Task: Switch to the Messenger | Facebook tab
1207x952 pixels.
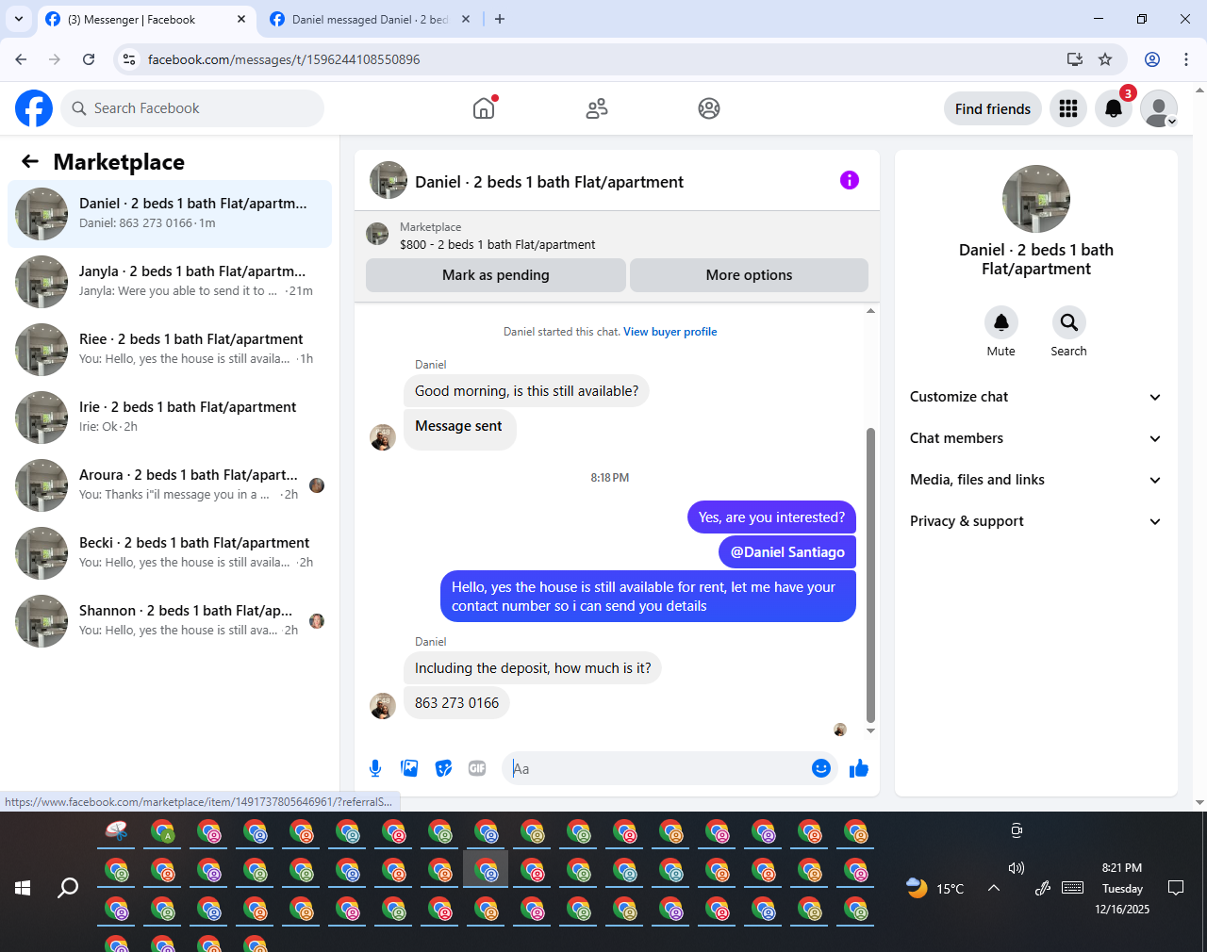Action: click(146, 19)
